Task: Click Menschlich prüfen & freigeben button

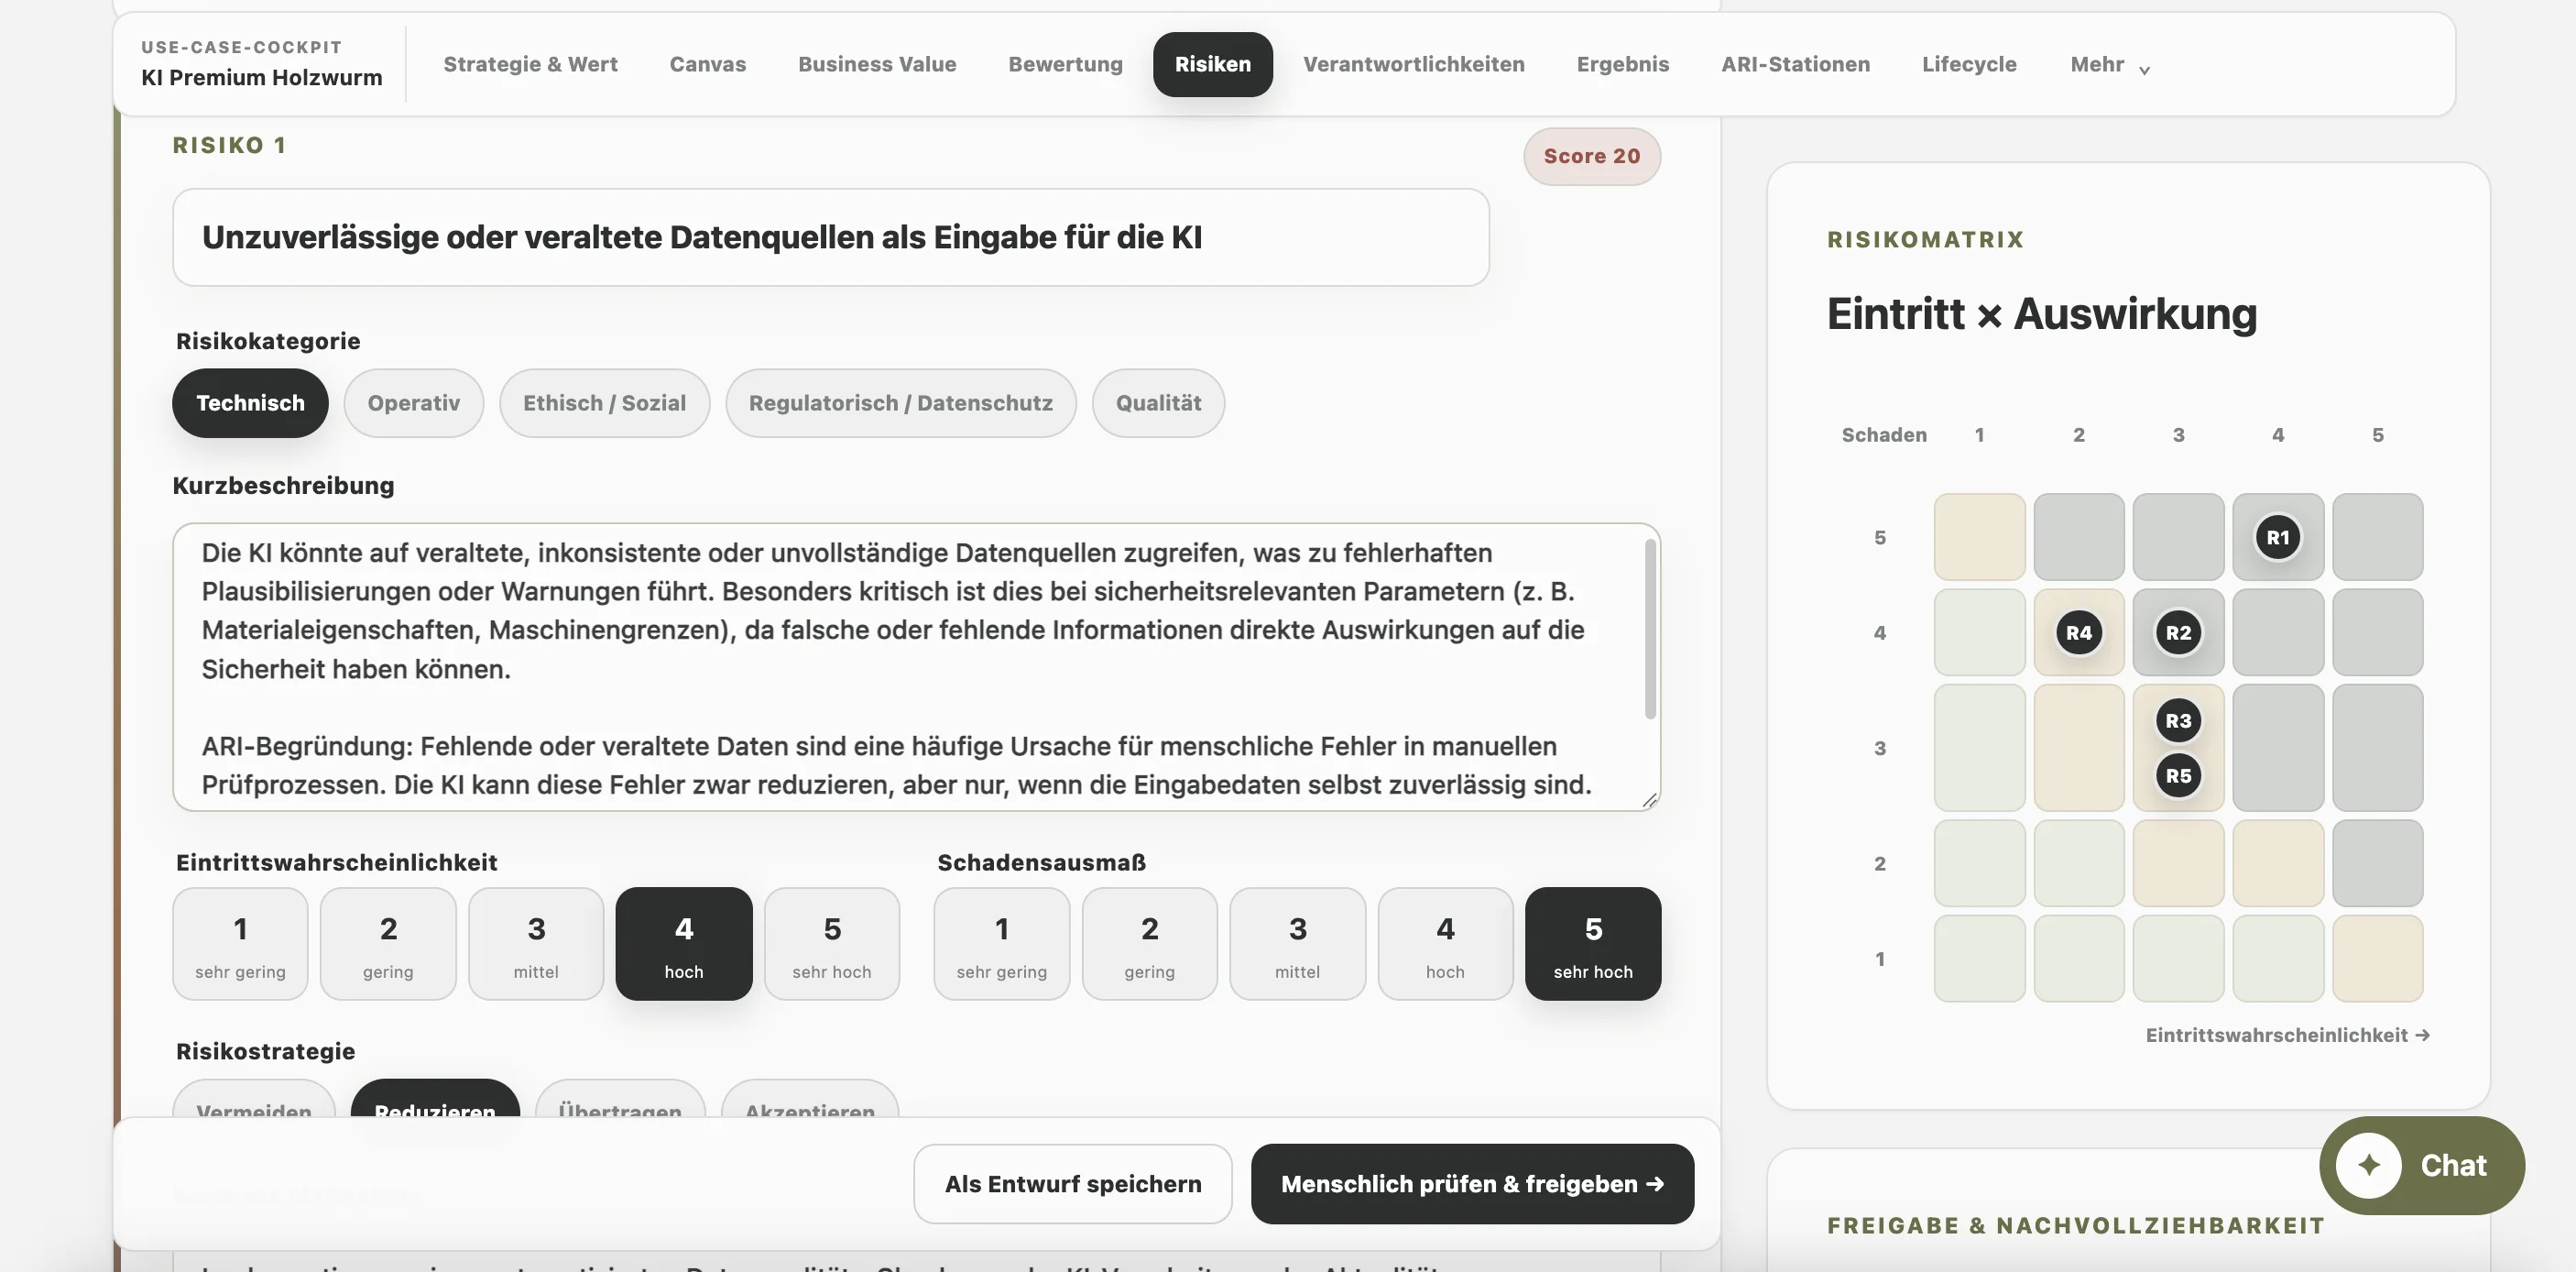Action: [x=1472, y=1184]
